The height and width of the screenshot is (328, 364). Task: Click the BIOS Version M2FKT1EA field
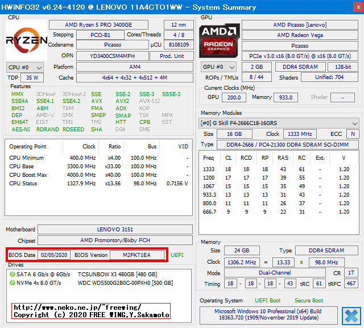point(138,255)
